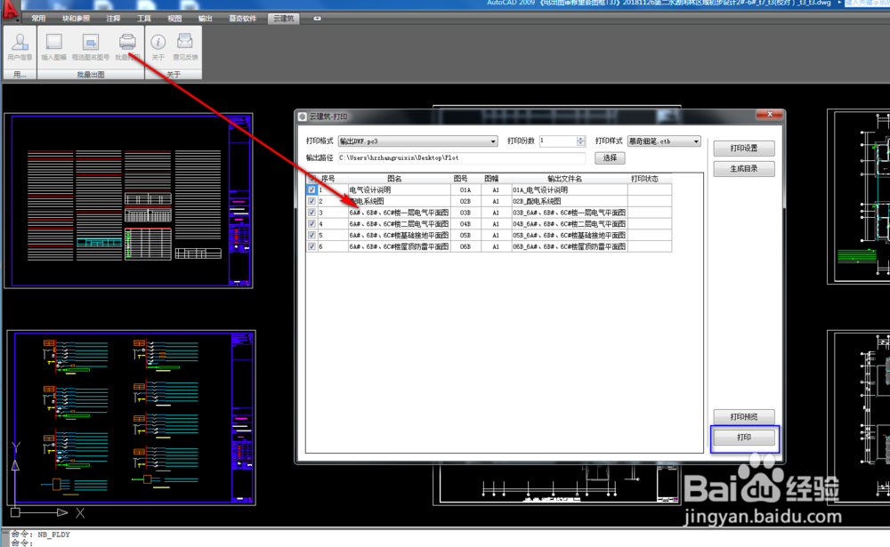Select the 云建筑 ribbon tab
The image size is (890, 547).
pyautogui.click(x=283, y=18)
